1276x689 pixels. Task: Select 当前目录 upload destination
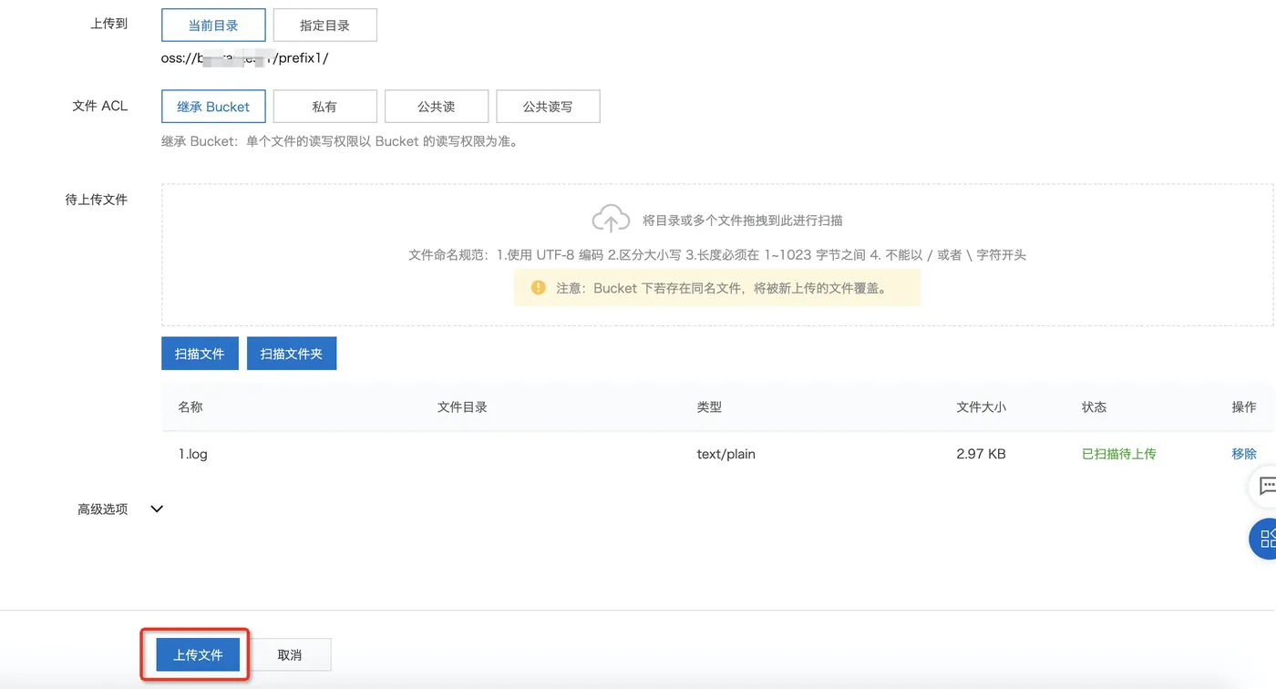[x=213, y=26]
